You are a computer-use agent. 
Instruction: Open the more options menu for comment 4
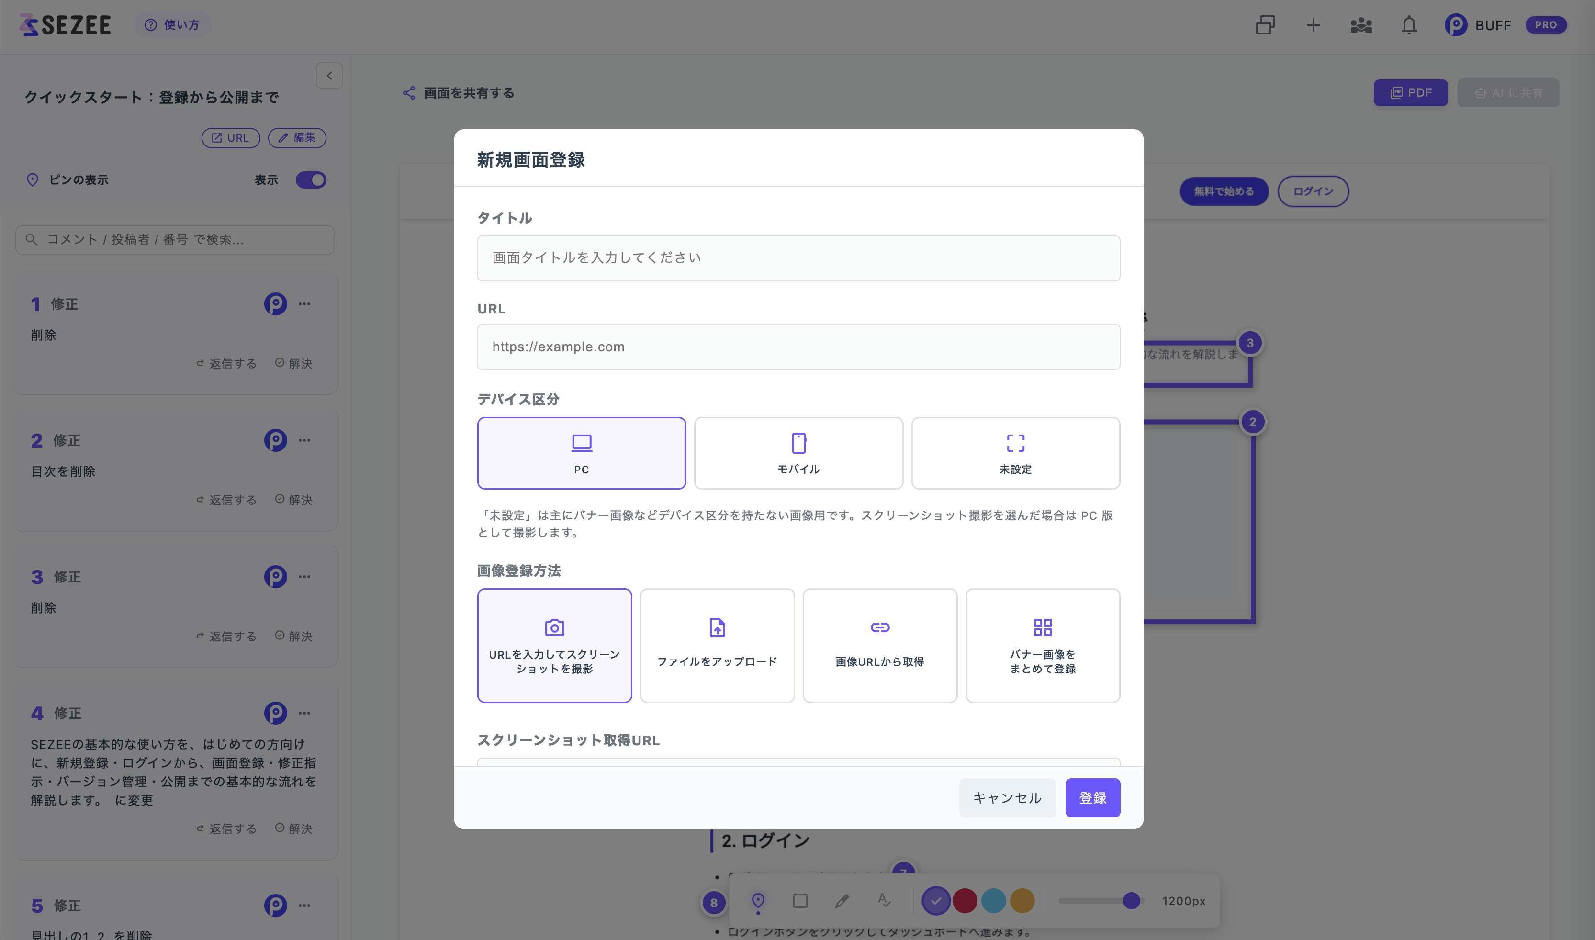(304, 713)
